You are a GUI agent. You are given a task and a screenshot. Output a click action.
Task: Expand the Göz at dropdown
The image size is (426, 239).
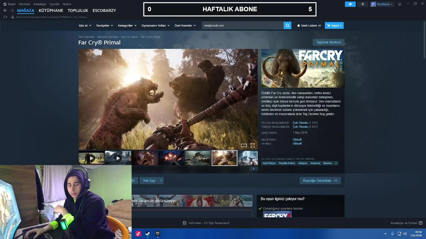pyautogui.click(x=85, y=26)
